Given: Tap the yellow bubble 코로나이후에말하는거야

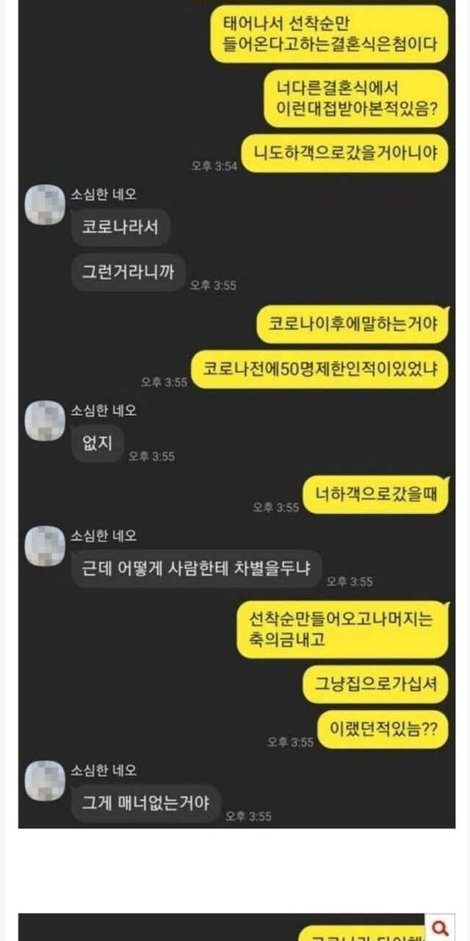Looking at the screenshot, I should coord(353,323).
